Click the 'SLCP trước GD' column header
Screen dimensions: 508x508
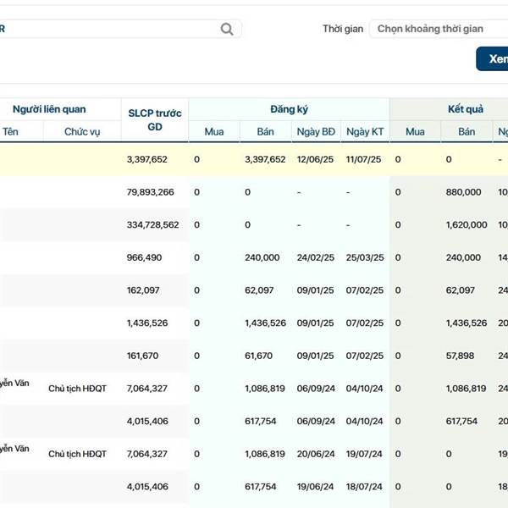[155, 120]
